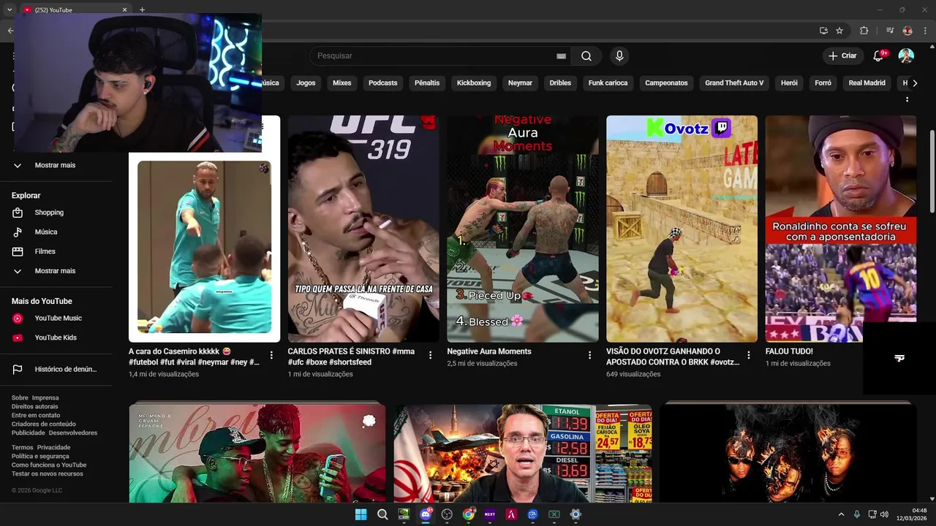
Task: Click the Criar button
Action: 842,56
